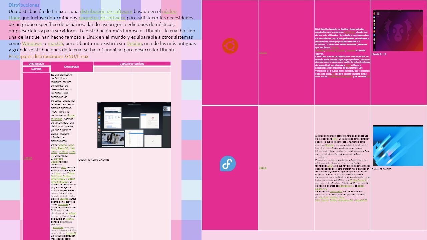Click the Fedora name link in table
The image size is (427, 240).
(263, 168)
